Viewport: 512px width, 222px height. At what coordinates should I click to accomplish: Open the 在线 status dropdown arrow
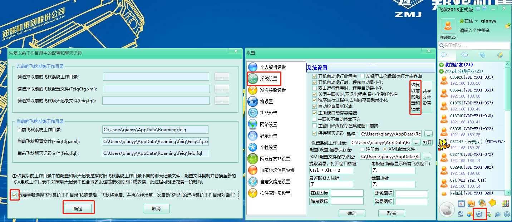tap(476, 21)
